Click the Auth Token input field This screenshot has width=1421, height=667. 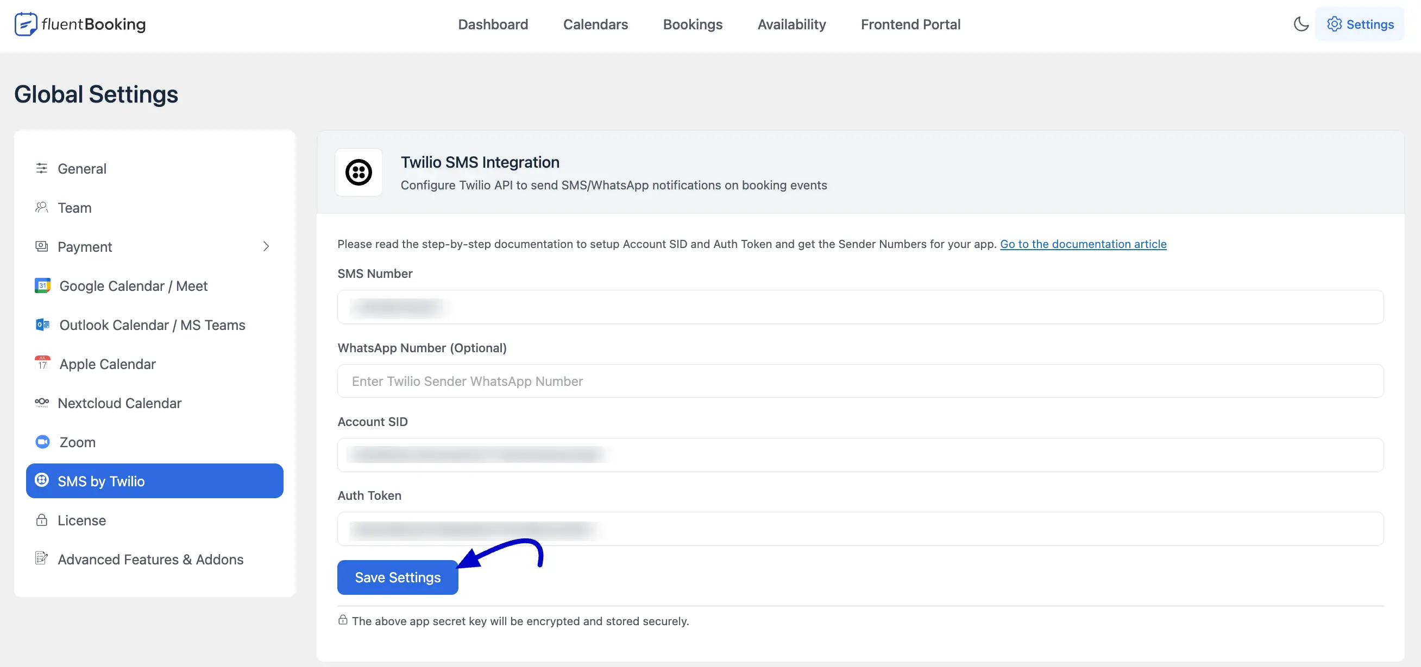(x=860, y=529)
